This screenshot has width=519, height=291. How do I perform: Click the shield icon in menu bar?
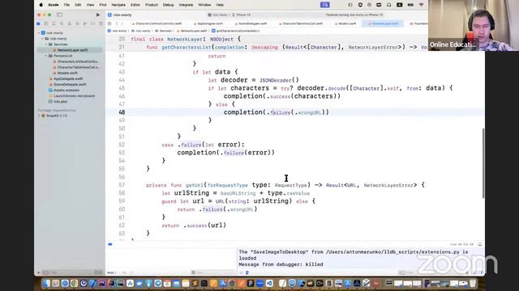(x=360, y=5)
